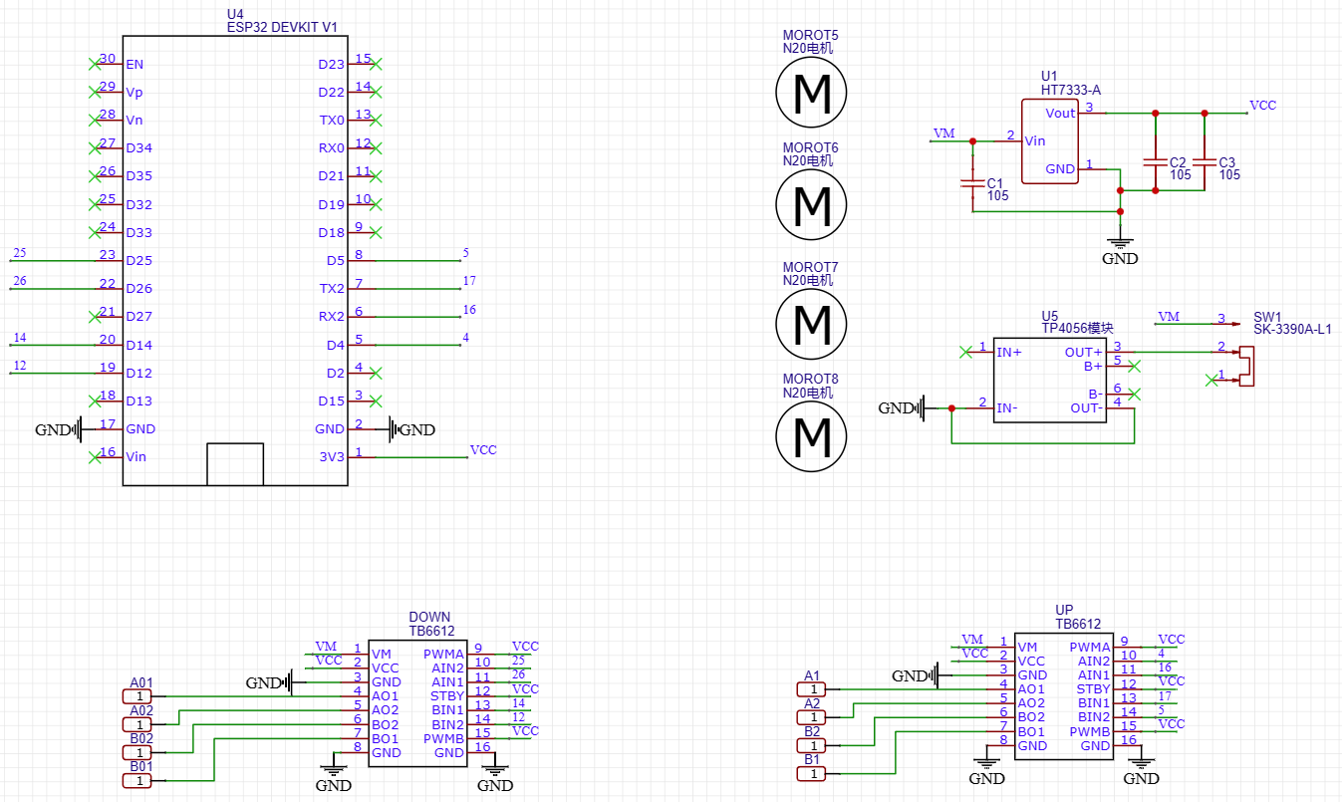This screenshot has height=802, width=1342.
Task: Click the PWMA pin label on UP TB6612
Action: [x=1090, y=647]
